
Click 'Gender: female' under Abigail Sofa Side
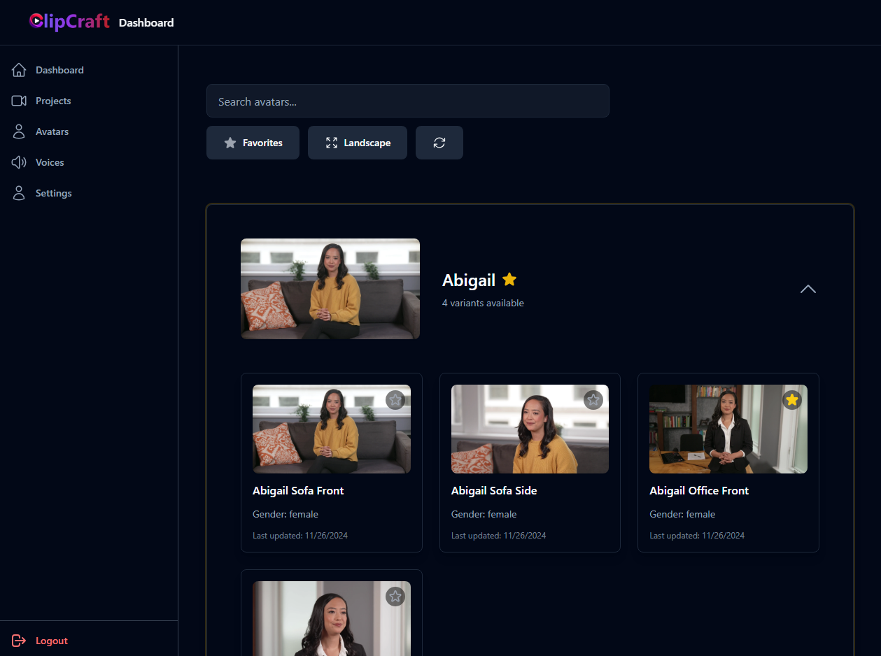pyautogui.click(x=484, y=514)
